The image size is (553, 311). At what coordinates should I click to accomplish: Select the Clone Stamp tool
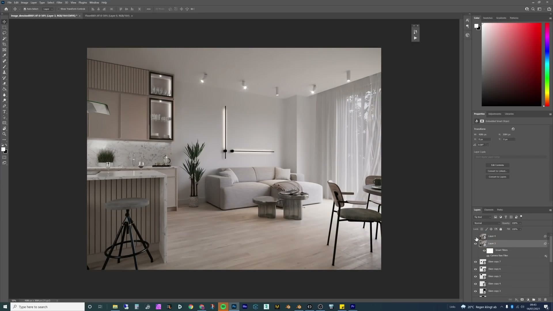(x=4, y=72)
